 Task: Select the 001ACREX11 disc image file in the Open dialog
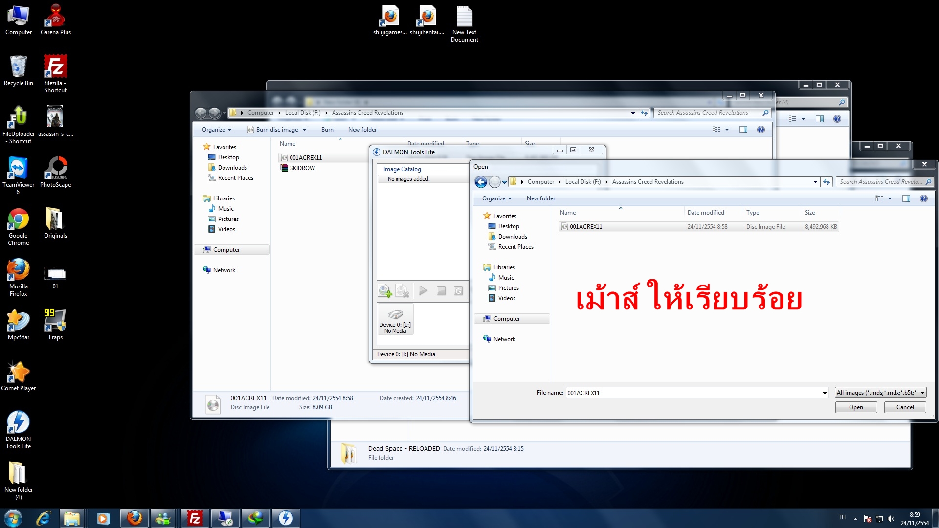586,227
